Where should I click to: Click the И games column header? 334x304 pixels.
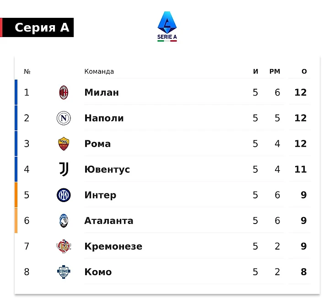[256, 71]
